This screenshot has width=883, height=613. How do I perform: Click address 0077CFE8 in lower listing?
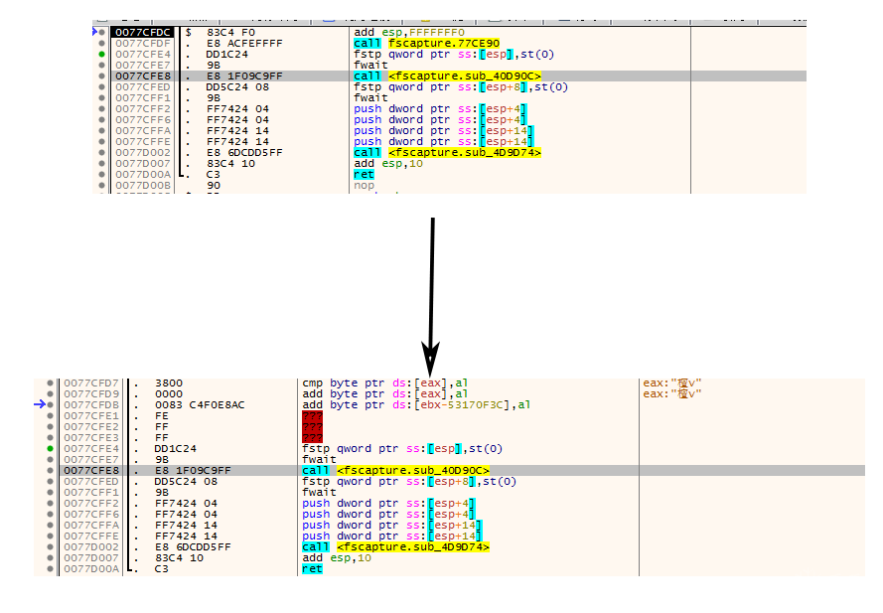click(91, 471)
